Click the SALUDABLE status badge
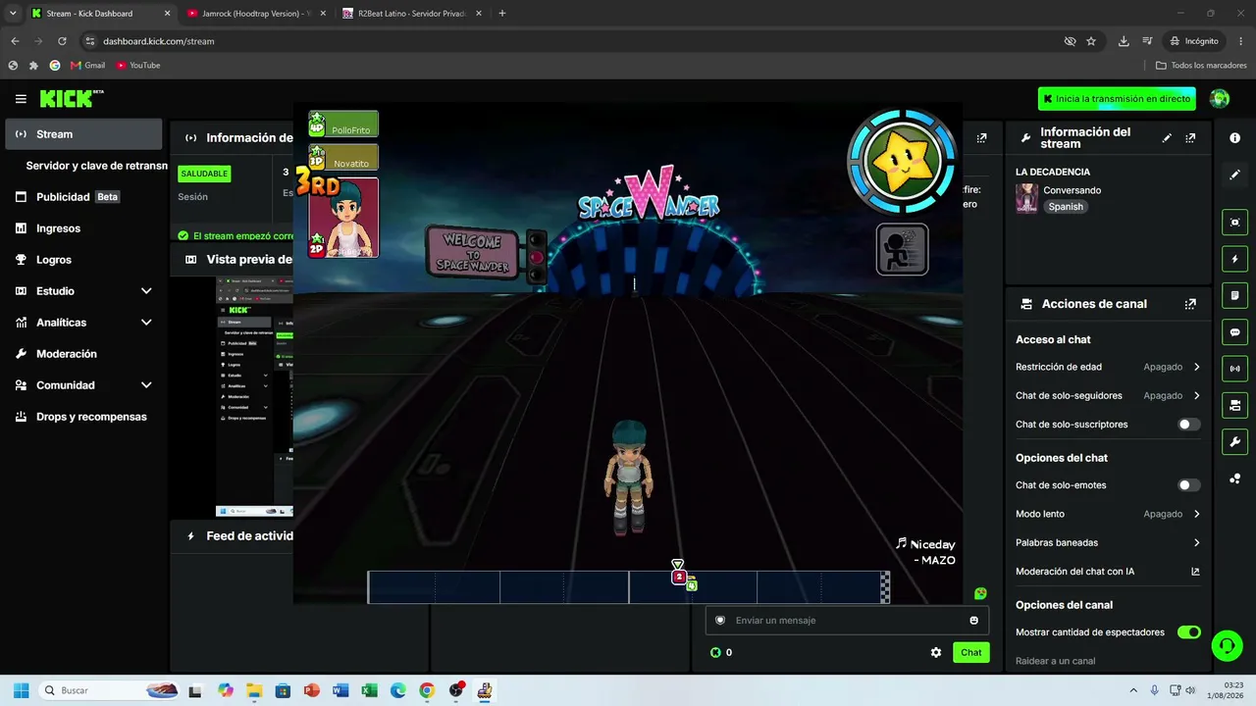 [x=204, y=174]
